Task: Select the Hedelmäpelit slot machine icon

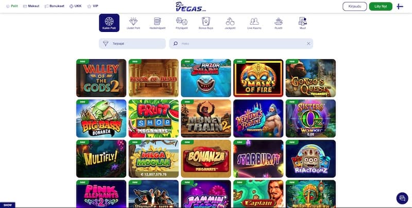Action: click(158, 23)
